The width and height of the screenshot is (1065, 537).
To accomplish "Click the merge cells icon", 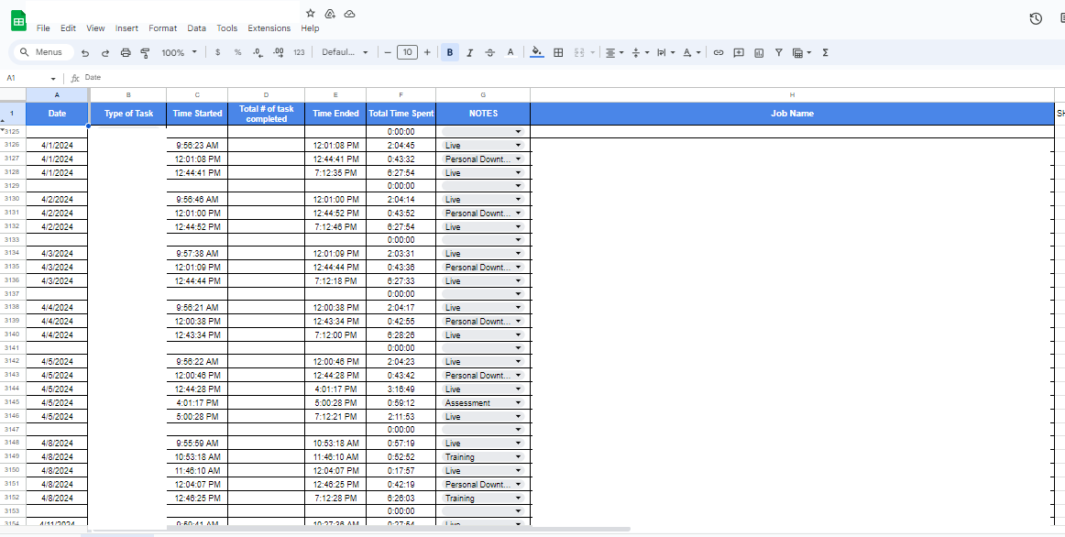I will pos(579,52).
